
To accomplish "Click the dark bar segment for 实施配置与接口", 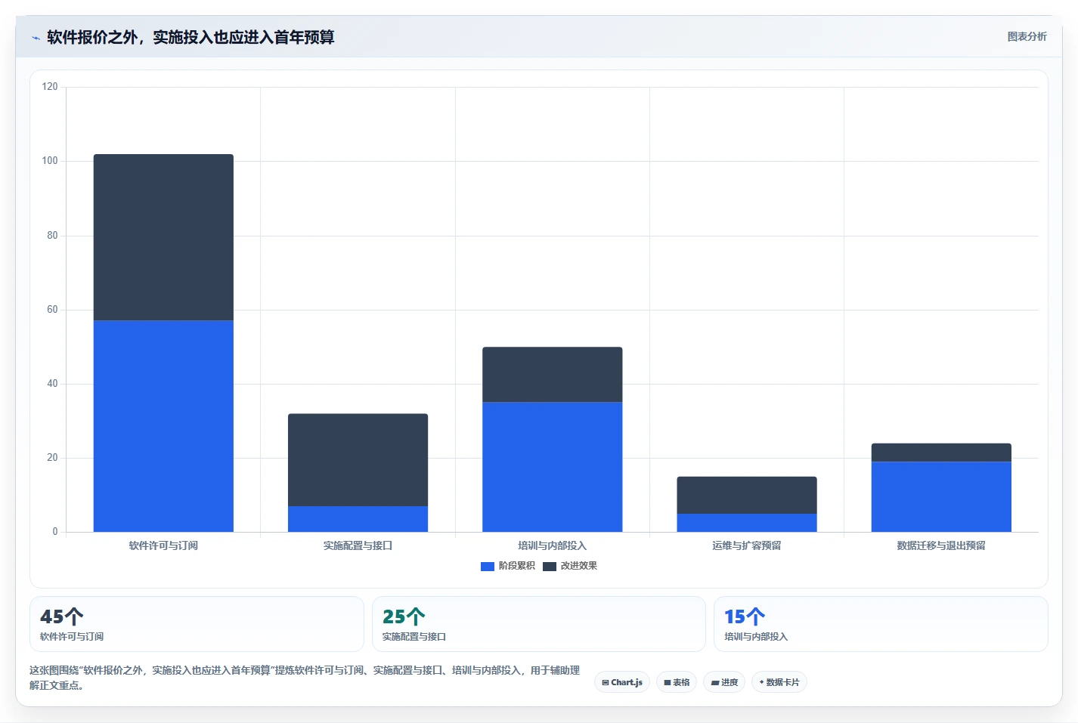I will tap(358, 459).
